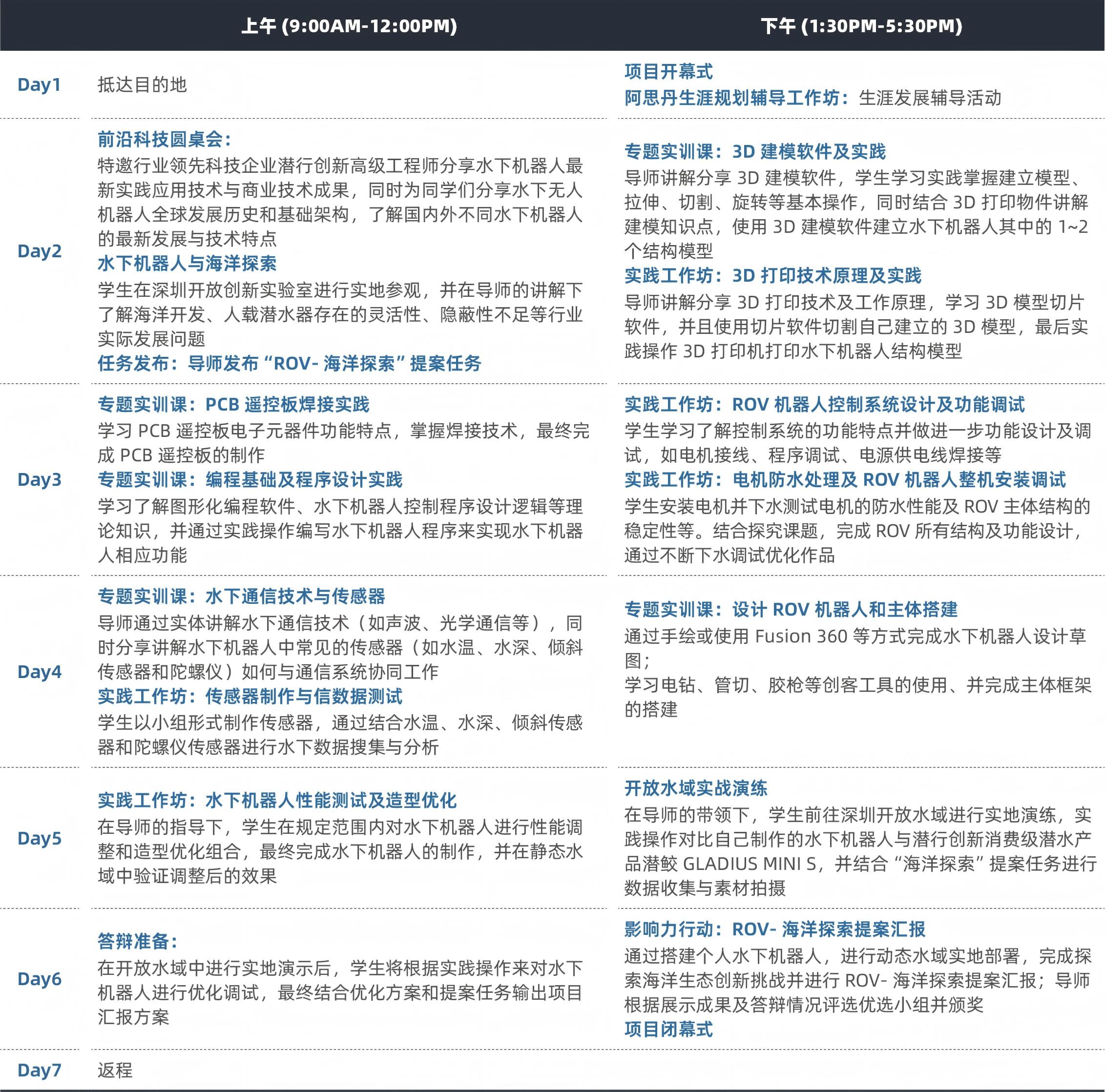Click the 水下通信技术与传感器 course title
Screen dimensions: 1106x1092
click(295, 597)
